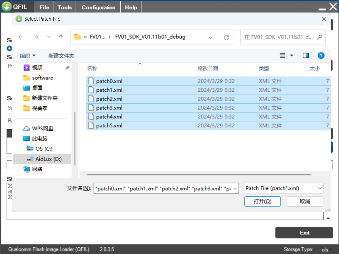Click the patch1.xml file icon
Viewport: 339px width, 254px height.
(91, 90)
